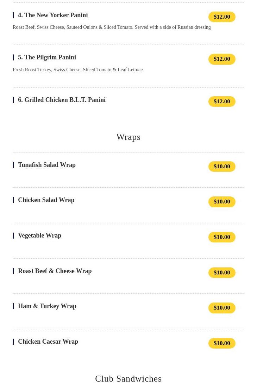Open the Ham & Turkey Wrap

point(47,306)
